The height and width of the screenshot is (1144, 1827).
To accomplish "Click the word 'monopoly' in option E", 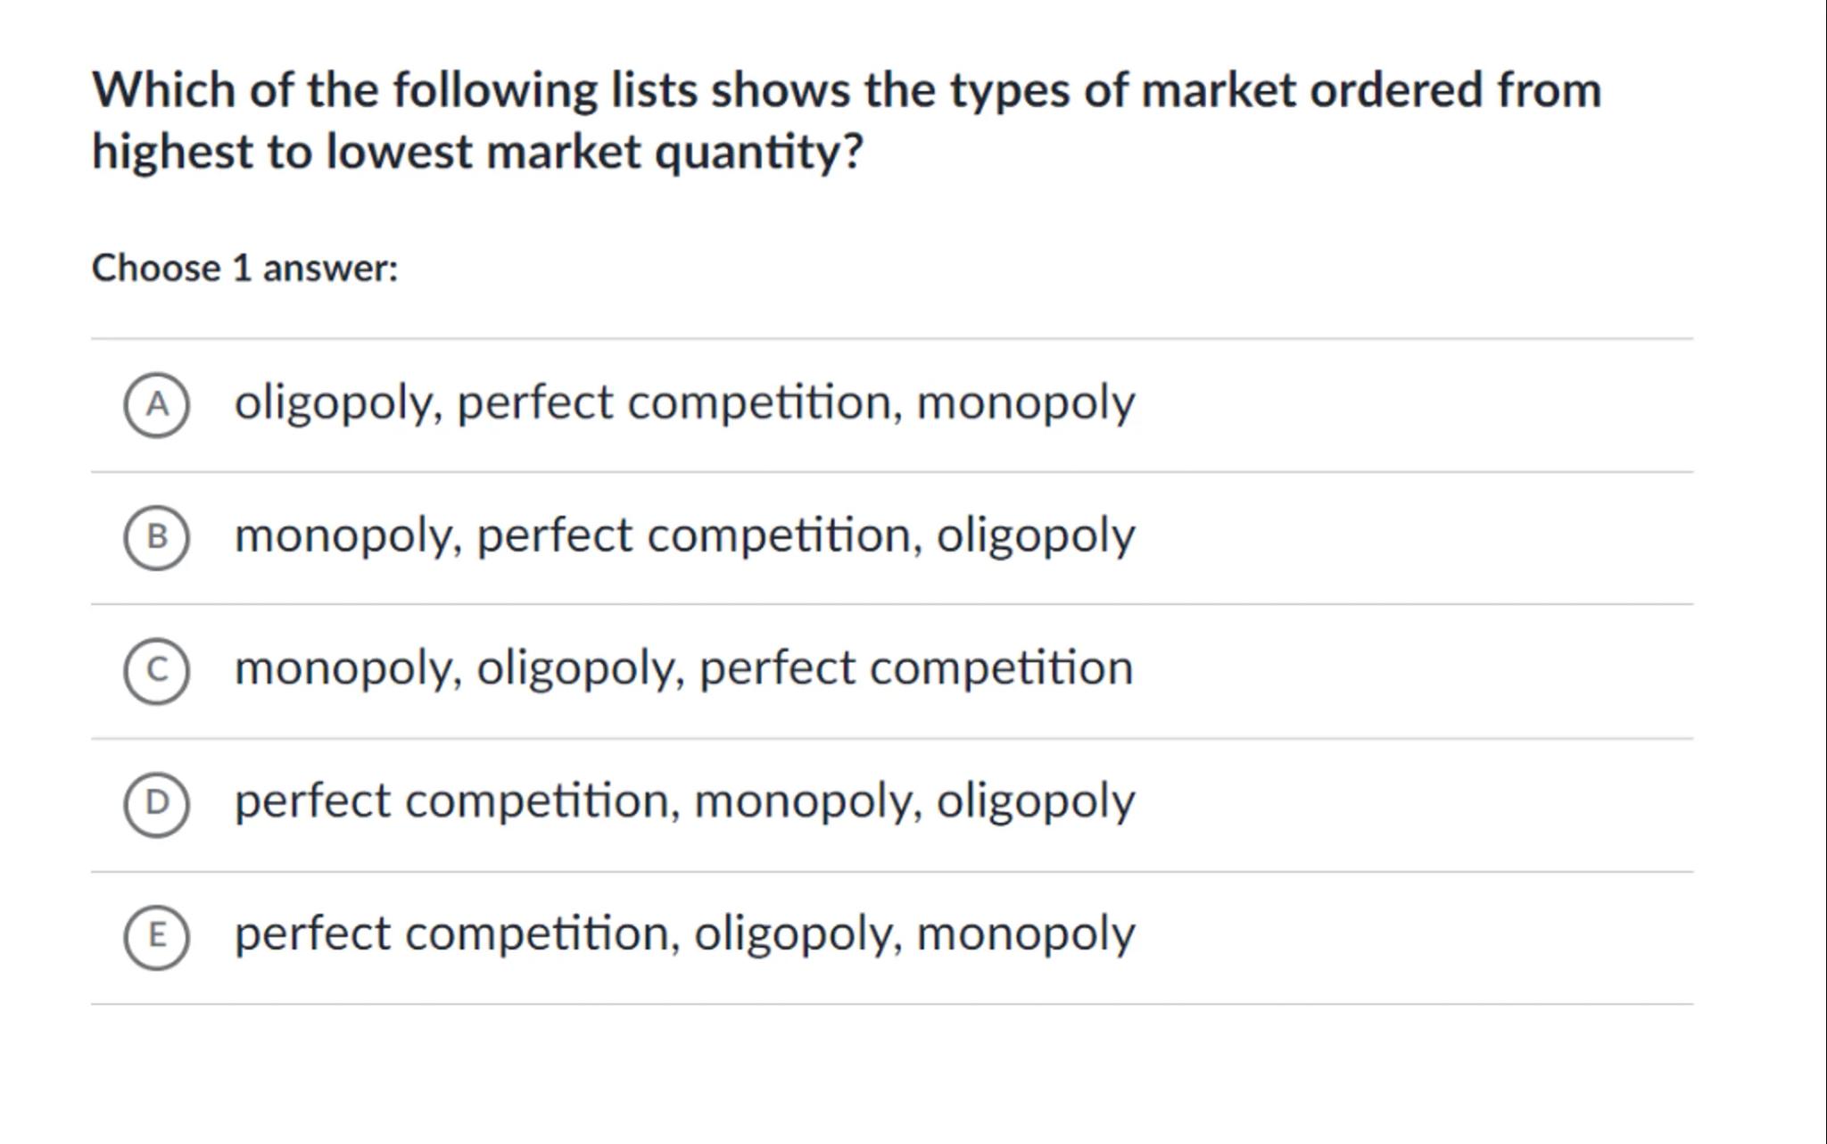I will tap(1025, 934).
